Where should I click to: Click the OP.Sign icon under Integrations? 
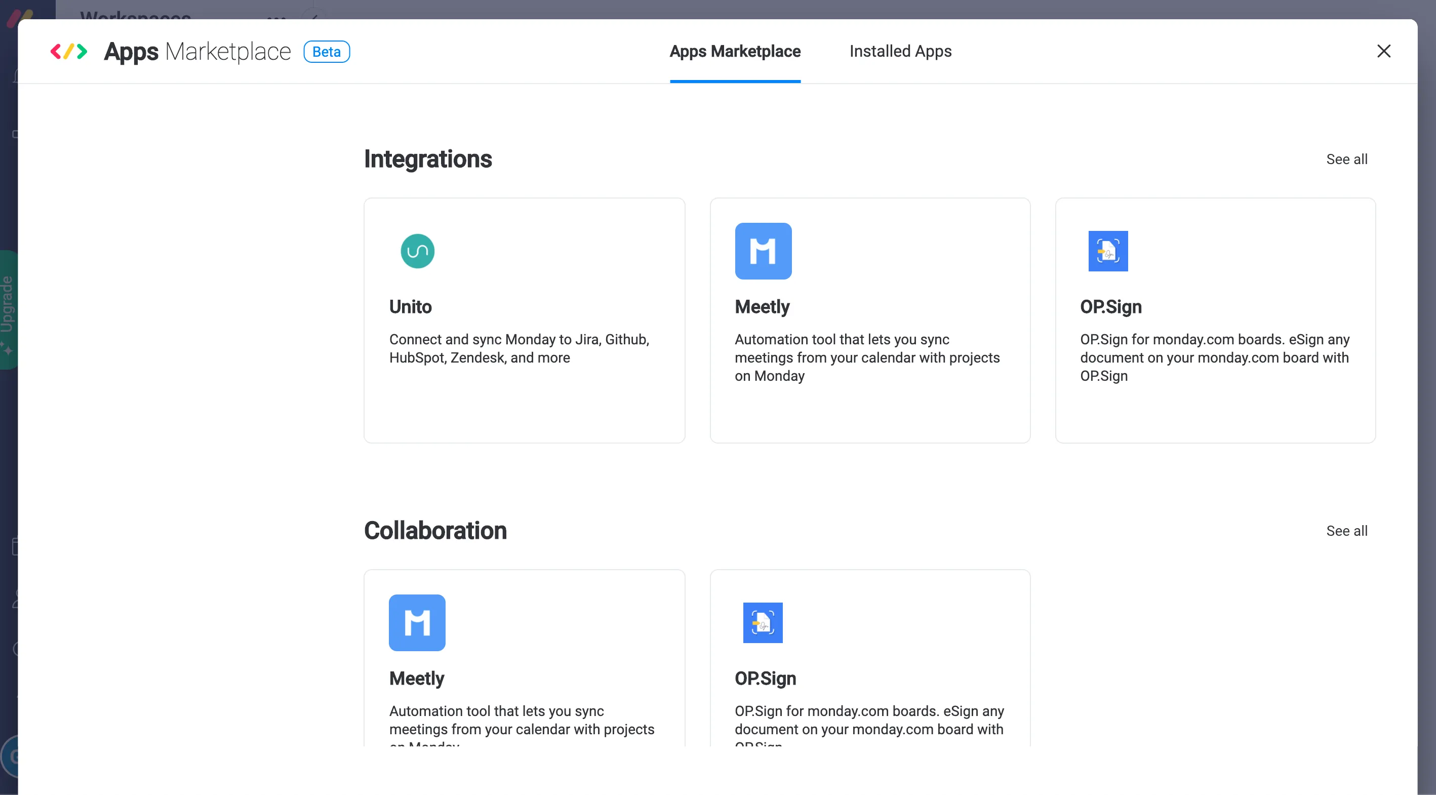[1108, 251]
